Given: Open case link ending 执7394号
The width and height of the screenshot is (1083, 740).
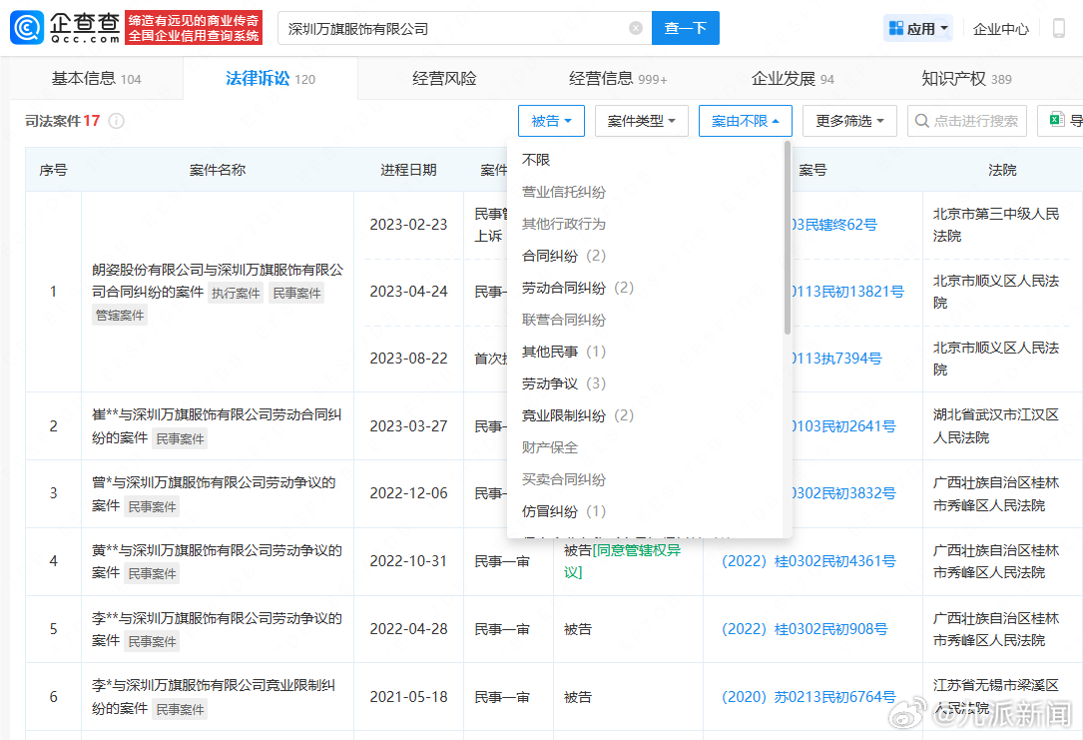Looking at the screenshot, I should coord(837,358).
